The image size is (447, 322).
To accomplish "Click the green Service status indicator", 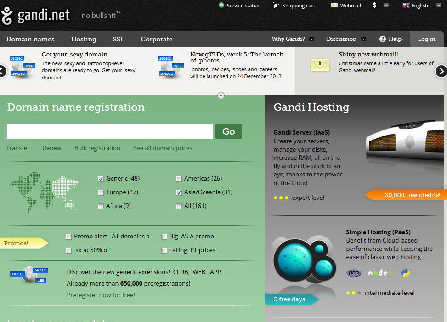I will (x=221, y=5).
